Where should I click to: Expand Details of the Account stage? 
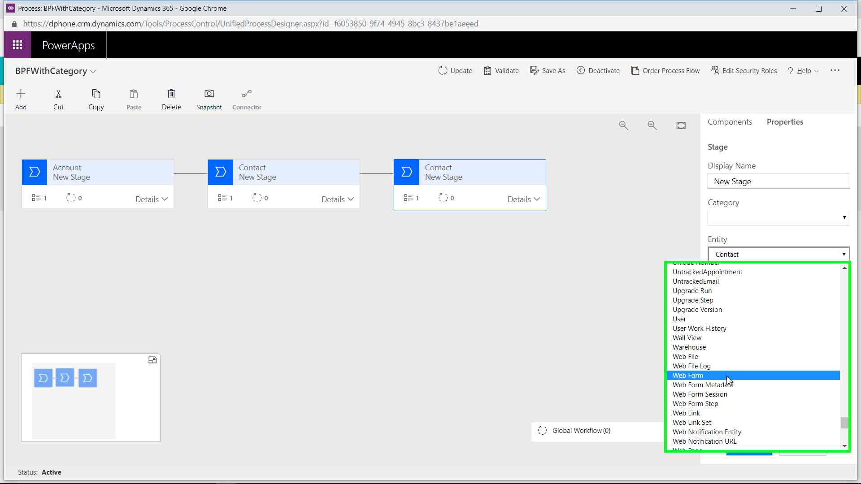pyautogui.click(x=152, y=199)
